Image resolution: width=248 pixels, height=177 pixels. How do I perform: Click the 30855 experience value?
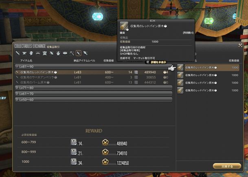click(x=151, y=77)
